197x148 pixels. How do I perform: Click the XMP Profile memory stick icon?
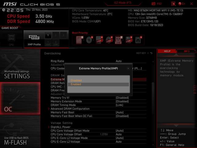coord(34,37)
